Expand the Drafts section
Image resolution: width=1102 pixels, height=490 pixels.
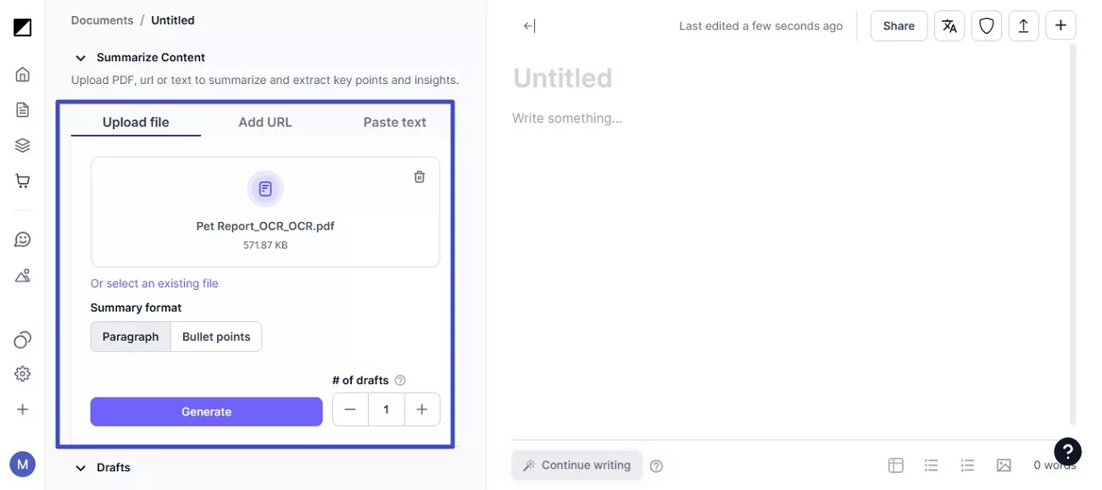click(x=80, y=466)
